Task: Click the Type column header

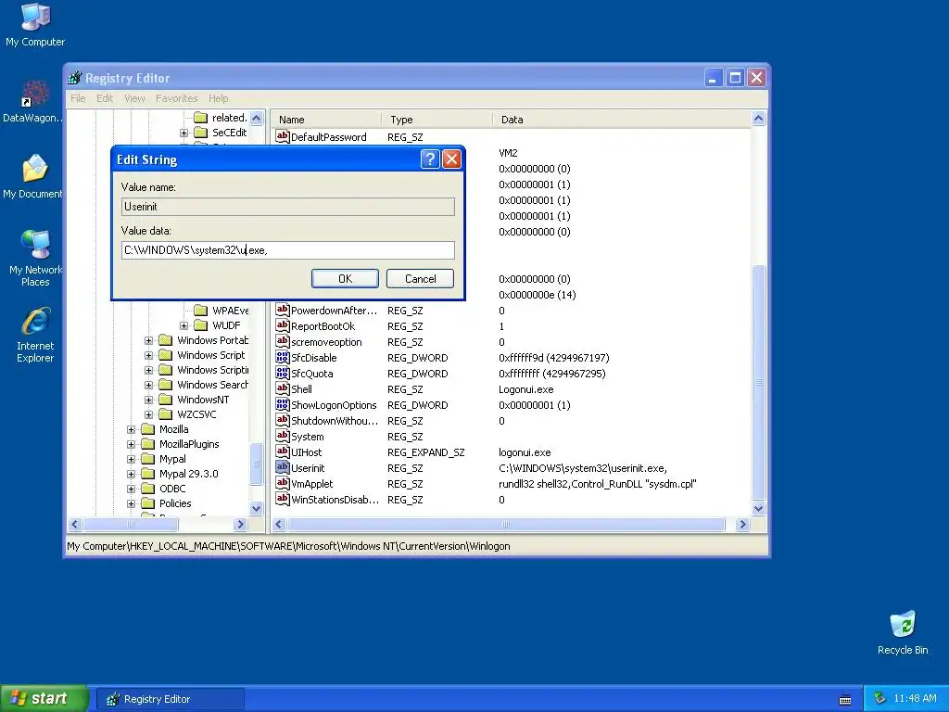Action: click(x=437, y=120)
